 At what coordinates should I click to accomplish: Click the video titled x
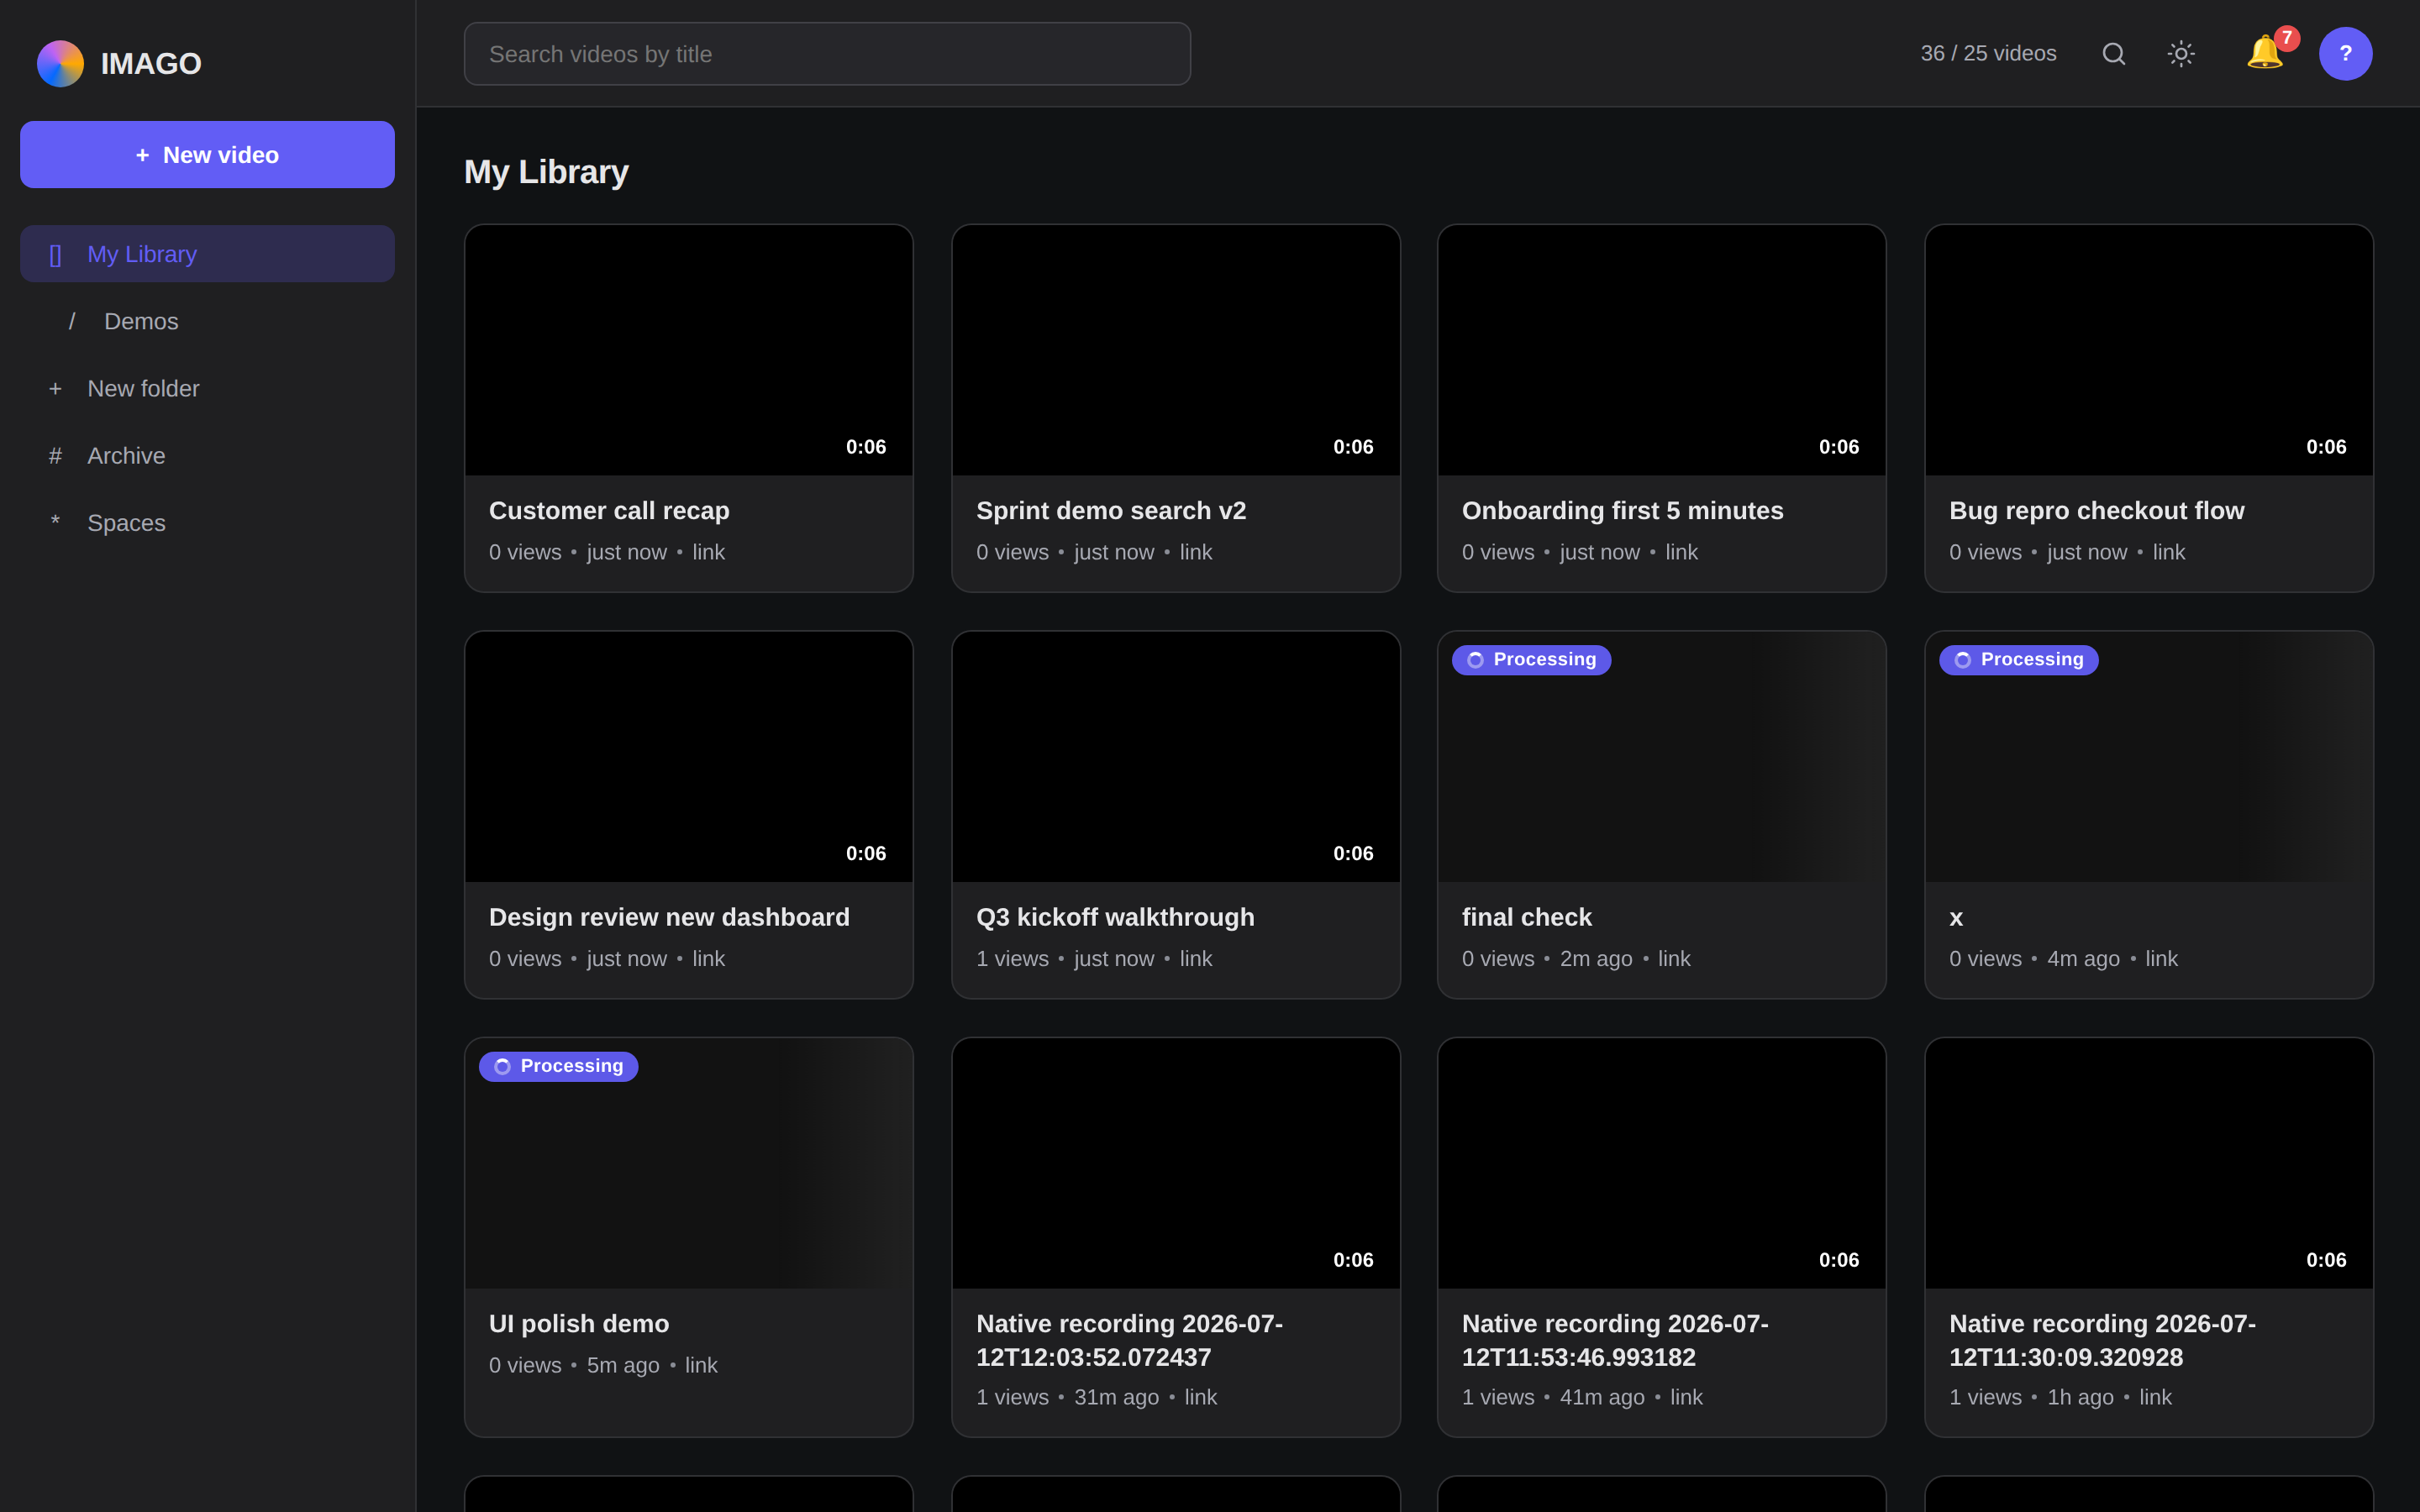1955,917
